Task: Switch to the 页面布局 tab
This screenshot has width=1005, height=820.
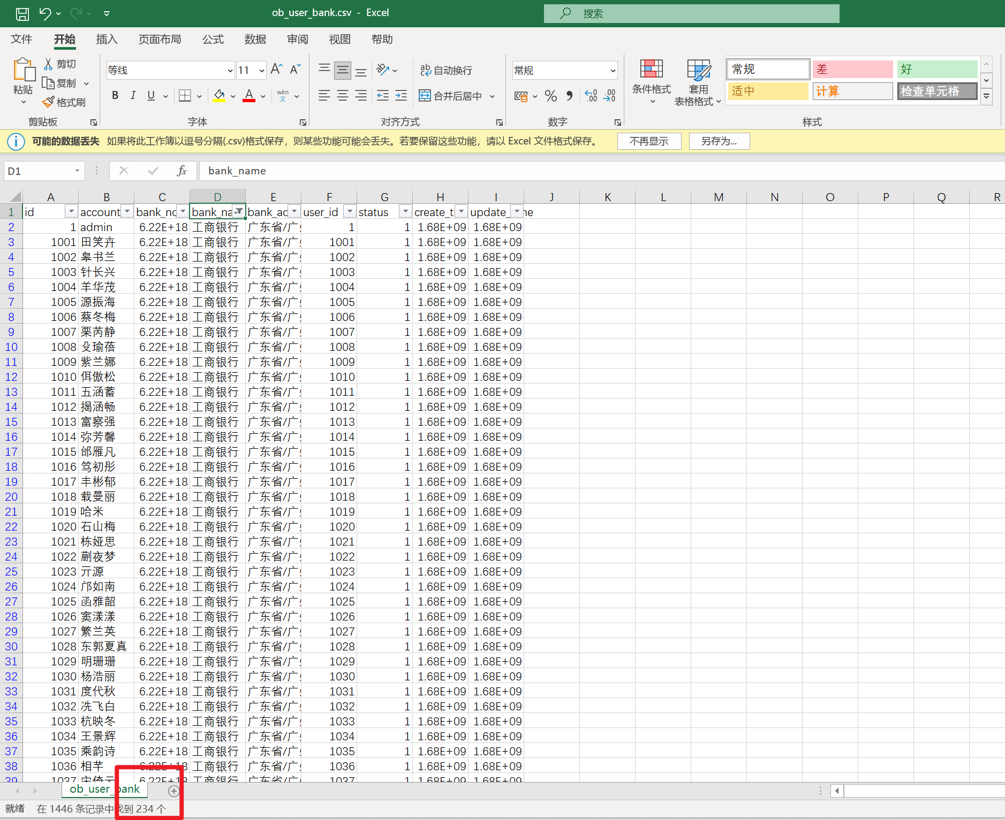Action: pos(160,39)
